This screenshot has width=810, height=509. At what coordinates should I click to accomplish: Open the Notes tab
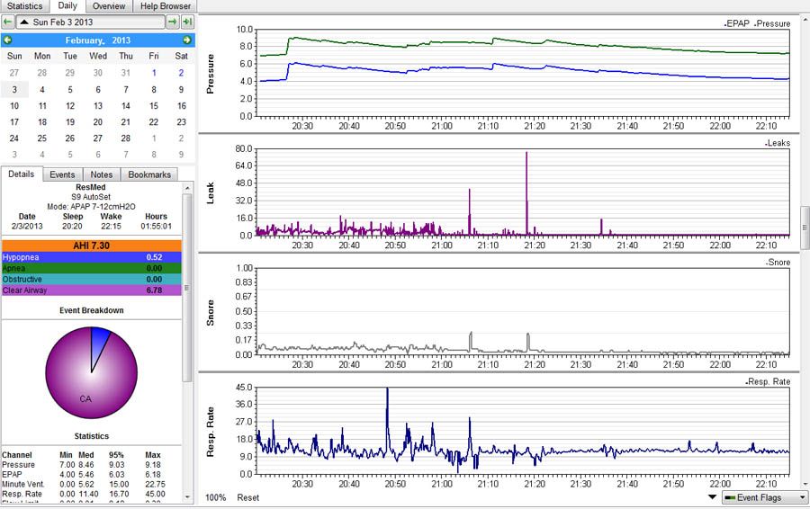101,174
